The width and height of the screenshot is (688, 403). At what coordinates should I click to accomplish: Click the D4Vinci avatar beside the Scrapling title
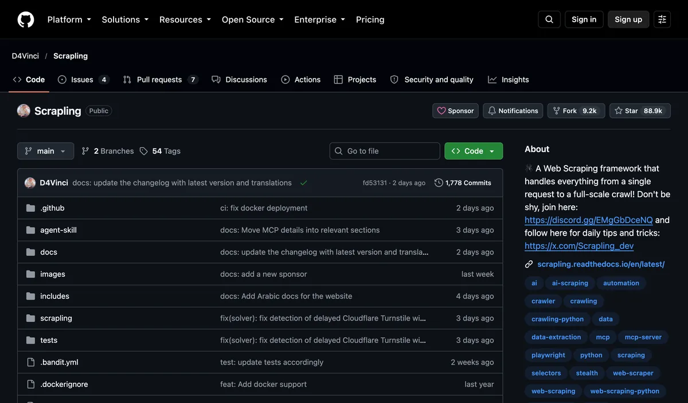click(x=24, y=111)
